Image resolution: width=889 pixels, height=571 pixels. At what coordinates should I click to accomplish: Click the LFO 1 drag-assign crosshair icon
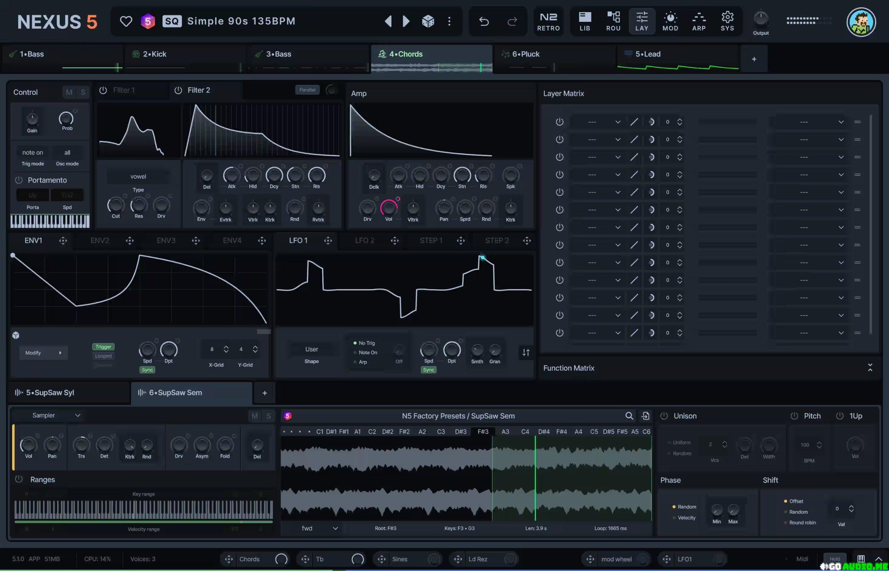point(328,241)
